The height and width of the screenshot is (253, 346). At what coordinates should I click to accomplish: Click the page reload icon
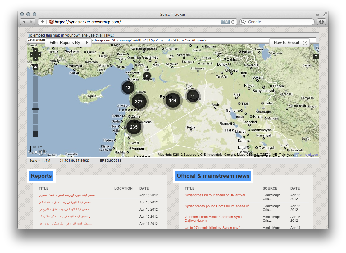pos(233,22)
